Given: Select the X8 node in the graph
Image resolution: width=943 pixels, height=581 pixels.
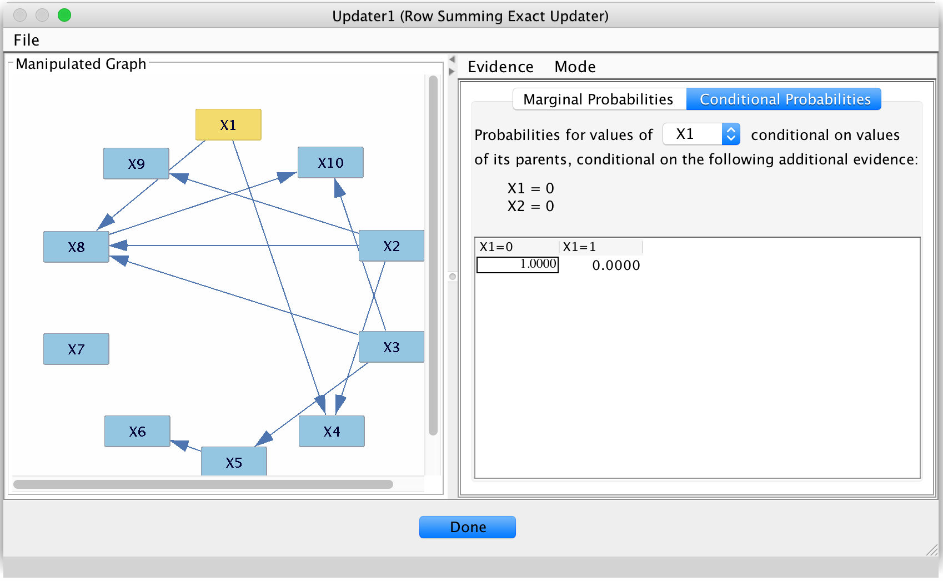Looking at the screenshot, I should (76, 247).
